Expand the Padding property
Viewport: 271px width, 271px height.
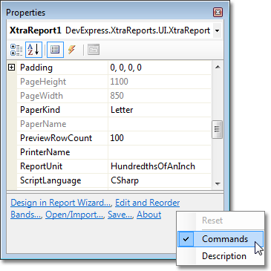(x=12, y=68)
